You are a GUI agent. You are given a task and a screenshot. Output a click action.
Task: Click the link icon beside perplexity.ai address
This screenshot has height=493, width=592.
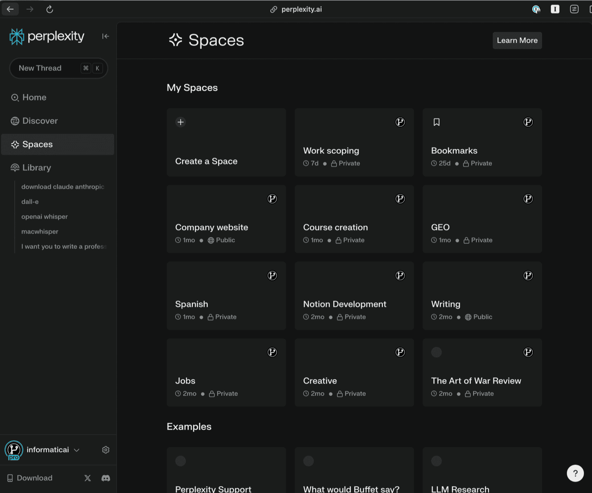point(274,9)
